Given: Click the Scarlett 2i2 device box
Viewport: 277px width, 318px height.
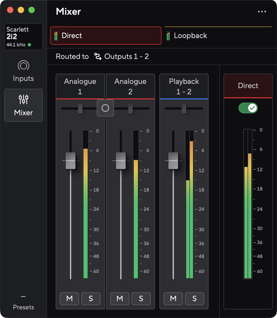Looking at the screenshot, I should point(24,37).
